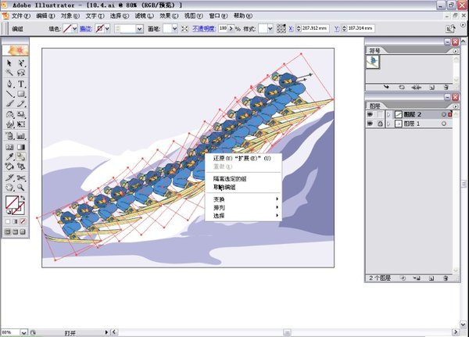Viewport: 469px width, 337px height.
Task: Click the delete layer trash icon
Action: pos(446,278)
